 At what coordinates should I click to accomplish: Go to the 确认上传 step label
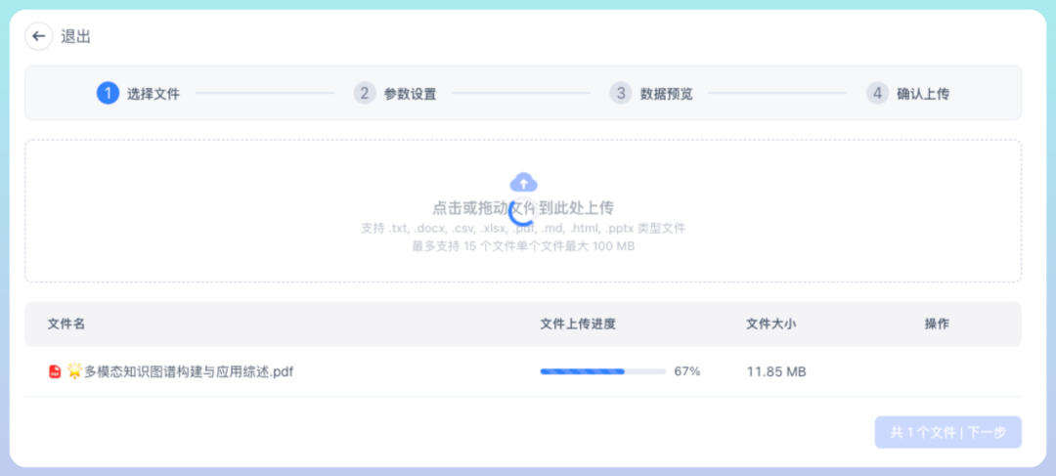coord(923,94)
